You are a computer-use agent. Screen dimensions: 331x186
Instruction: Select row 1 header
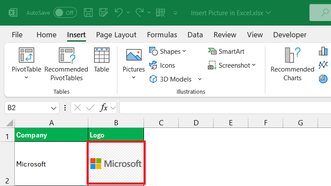click(7, 135)
